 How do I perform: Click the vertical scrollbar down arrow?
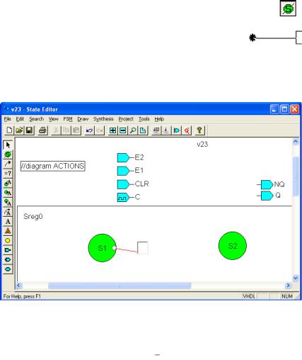[x=296, y=278]
